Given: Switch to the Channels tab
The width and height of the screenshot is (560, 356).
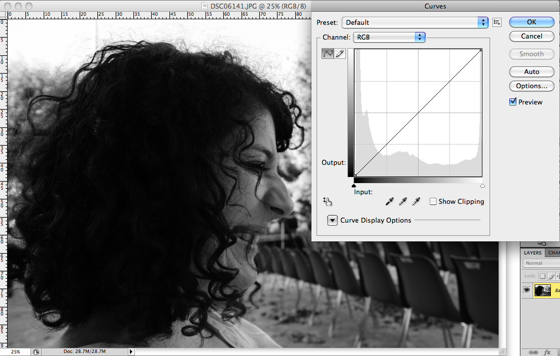Looking at the screenshot, I should 553,253.
